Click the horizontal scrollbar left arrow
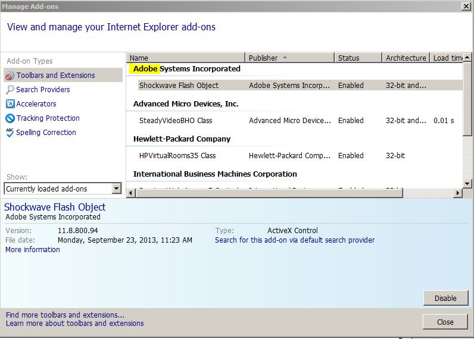The width and height of the screenshot is (474, 339). point(131,193)
